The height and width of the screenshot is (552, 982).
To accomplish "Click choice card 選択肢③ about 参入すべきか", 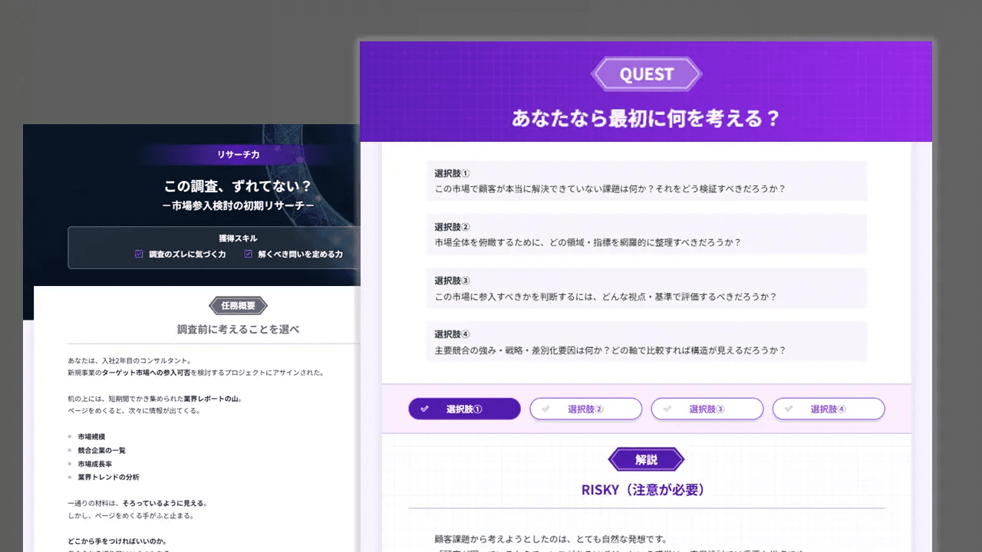I will coord(647,288).
